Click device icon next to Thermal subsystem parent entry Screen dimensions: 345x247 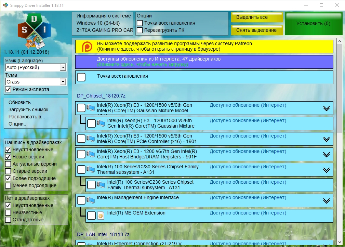(x=91, y=169)
